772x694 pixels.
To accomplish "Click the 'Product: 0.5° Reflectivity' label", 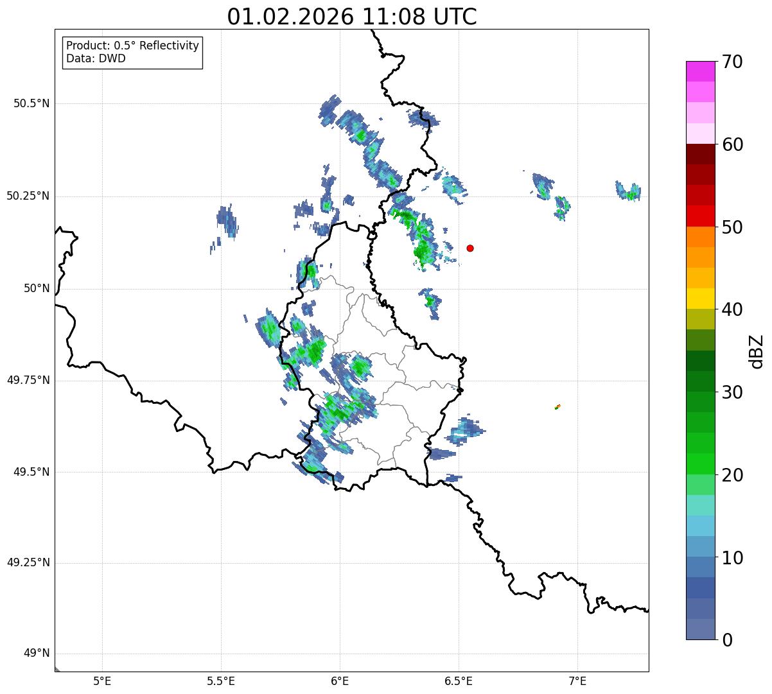I will pos(133,46).
